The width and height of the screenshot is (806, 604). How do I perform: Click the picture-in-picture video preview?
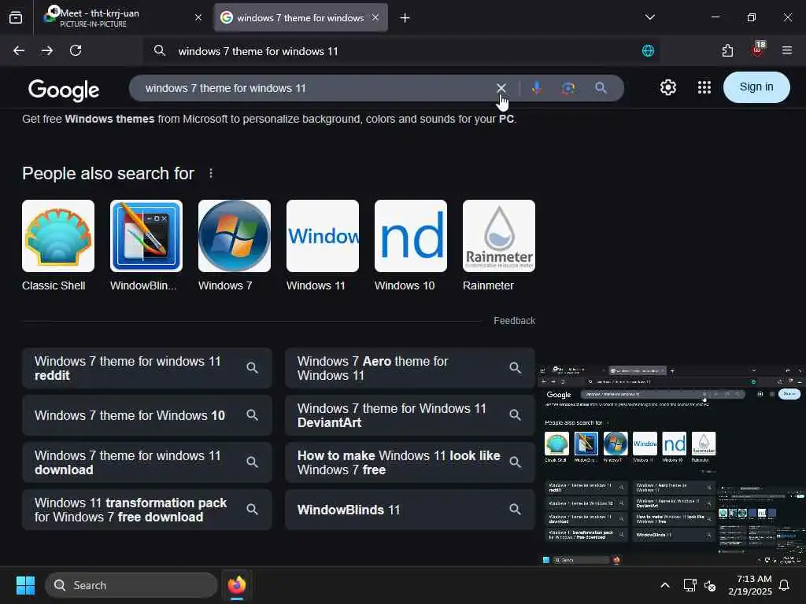[x=671, y=466]
